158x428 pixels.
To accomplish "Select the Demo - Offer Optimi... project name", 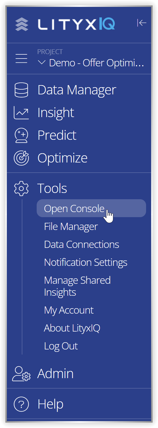I will coord(97,63).
